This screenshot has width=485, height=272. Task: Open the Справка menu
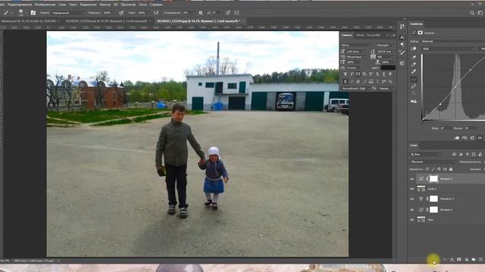point(156,5)
